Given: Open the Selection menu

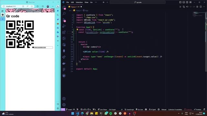Looking at the screenshot, I should [x=79, y=2].
